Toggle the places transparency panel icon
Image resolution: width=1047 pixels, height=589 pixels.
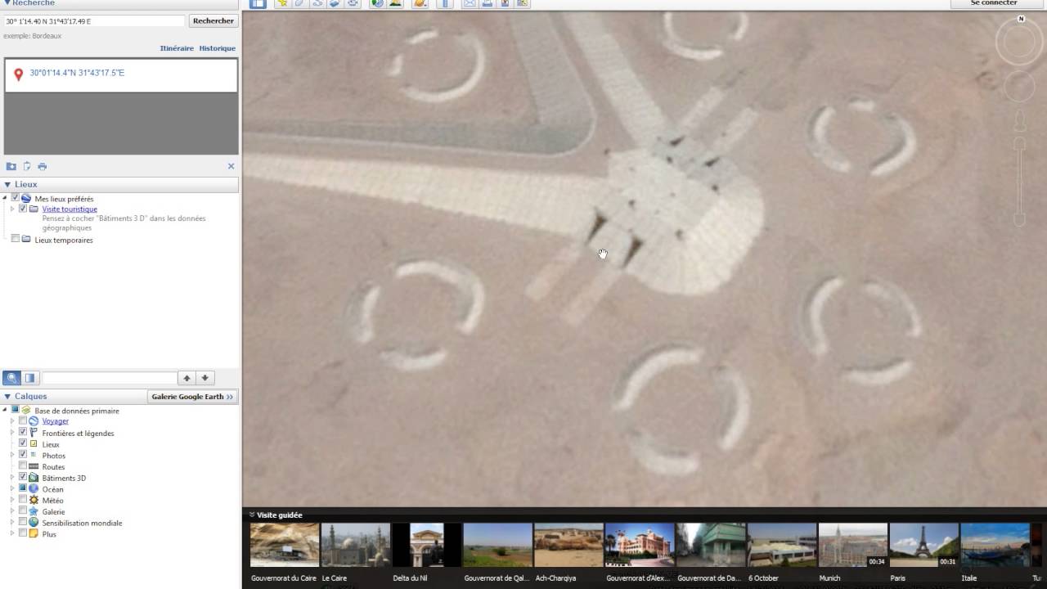30,378
